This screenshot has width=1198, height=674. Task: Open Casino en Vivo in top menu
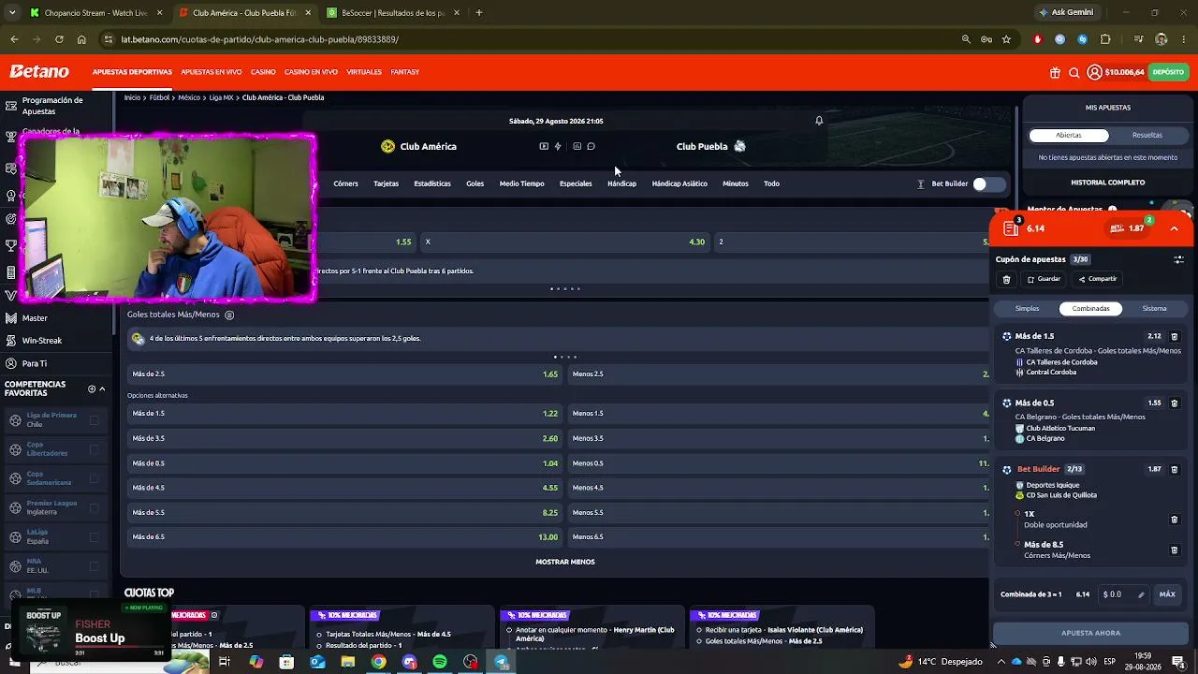[x=311, y=72]
